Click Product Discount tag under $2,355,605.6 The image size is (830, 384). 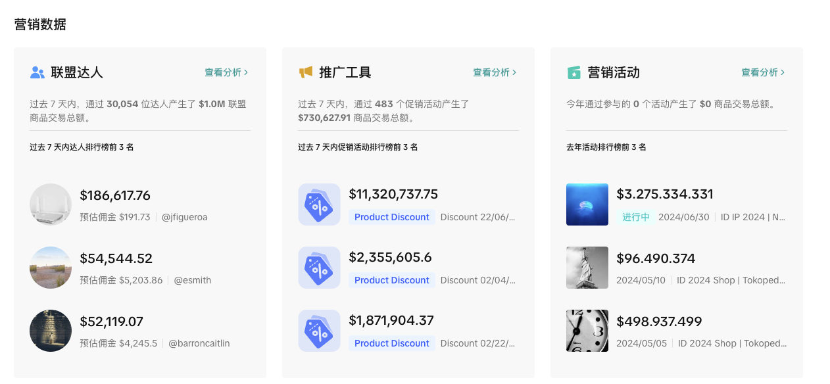click(x=391, y=280)
